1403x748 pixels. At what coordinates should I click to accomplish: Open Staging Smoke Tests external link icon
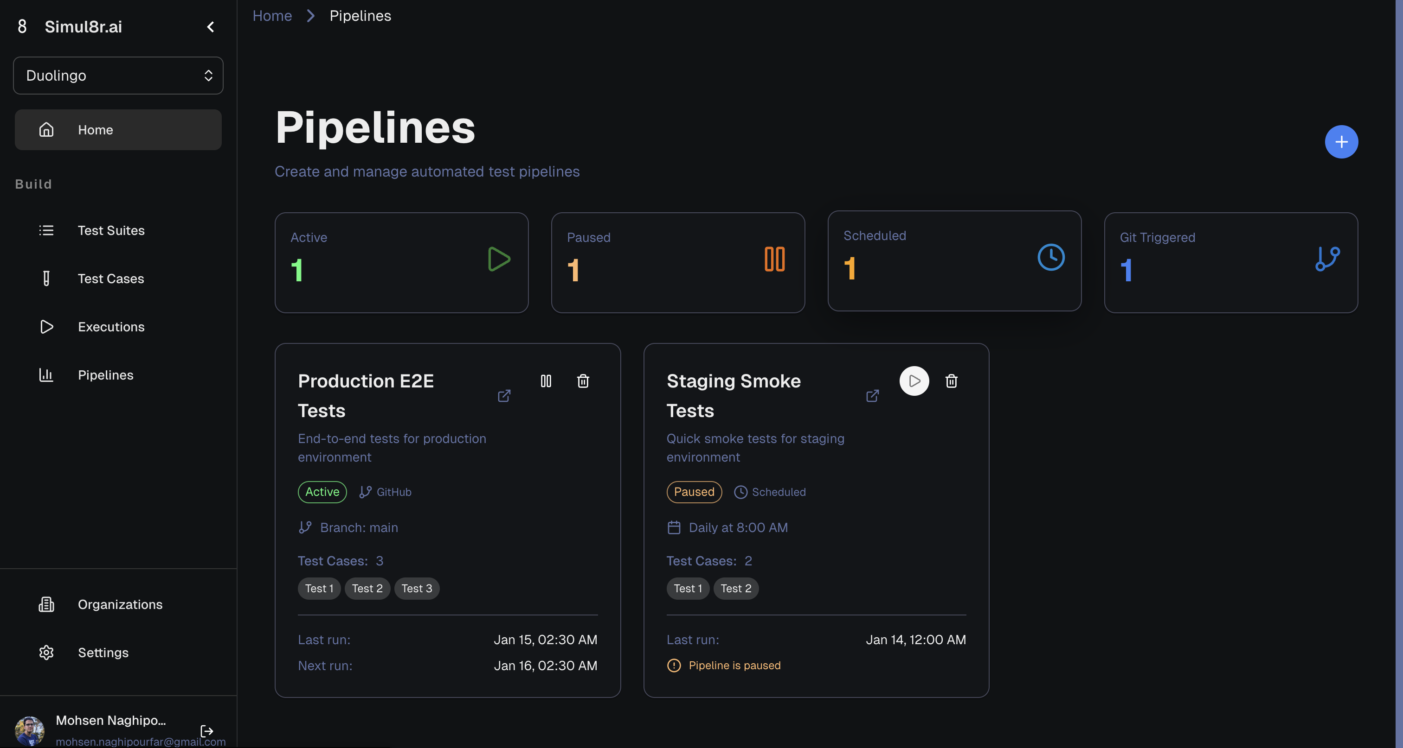pos(872,395)
